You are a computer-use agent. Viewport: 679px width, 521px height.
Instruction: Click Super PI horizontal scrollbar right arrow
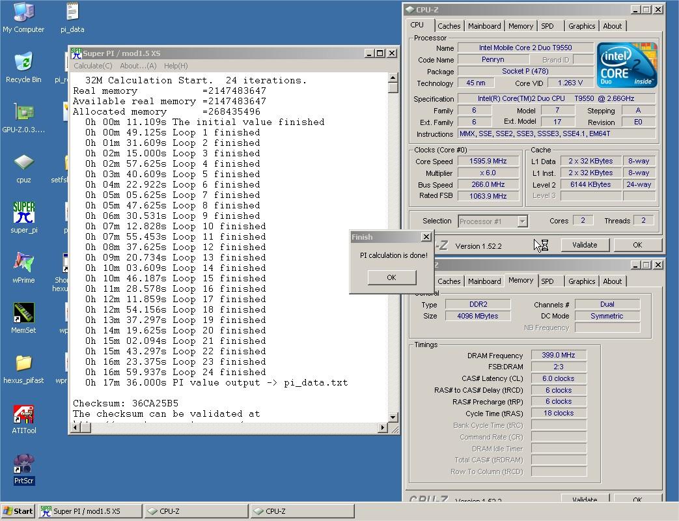(x=382, y=427)
